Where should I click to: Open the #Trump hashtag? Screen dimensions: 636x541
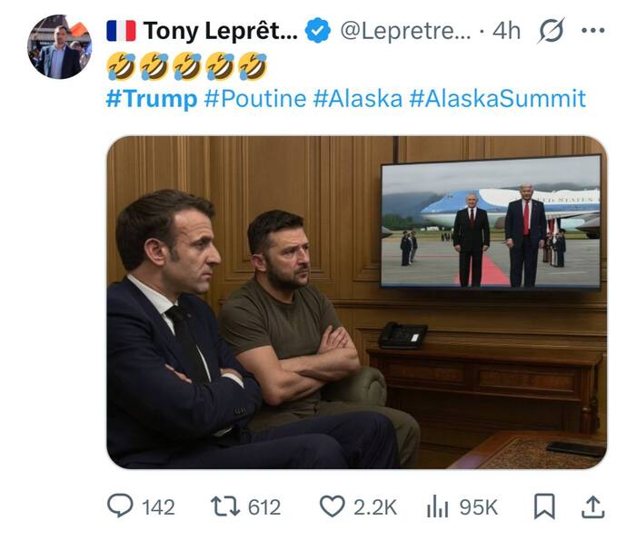[151, 98]
